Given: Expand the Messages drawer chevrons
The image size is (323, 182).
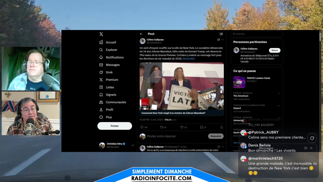Looking at the screenshot, I should point(311,148).
